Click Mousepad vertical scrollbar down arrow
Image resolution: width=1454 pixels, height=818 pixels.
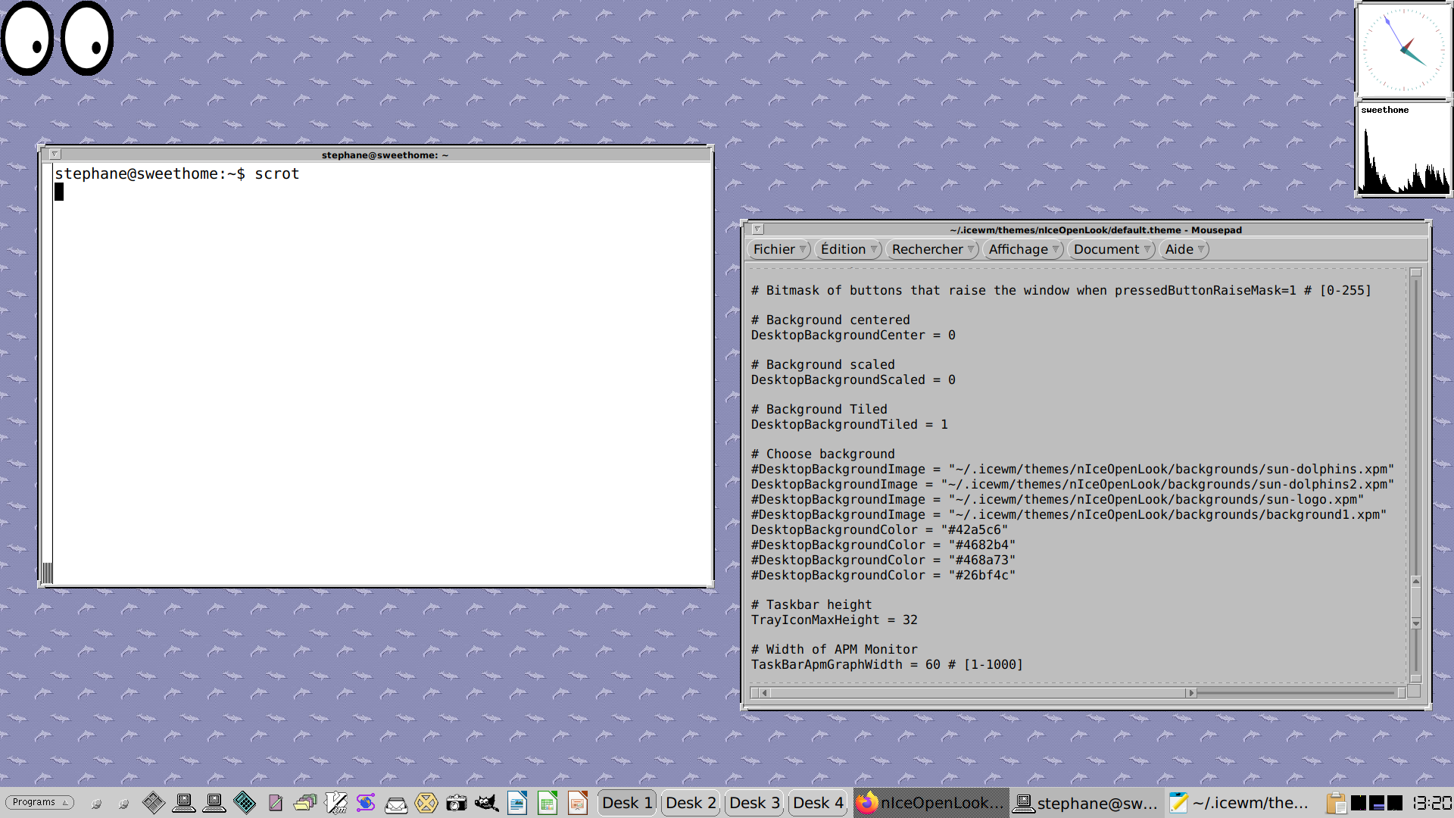click(x=1416, y=623)
